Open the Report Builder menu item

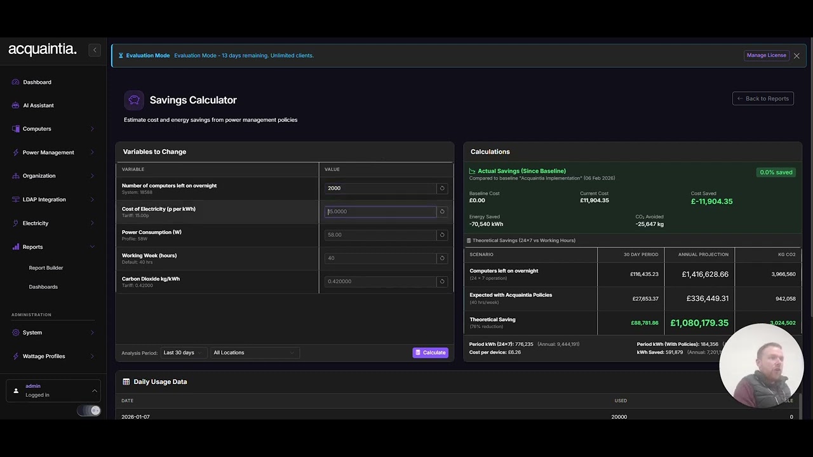click(x=46, y=268)
